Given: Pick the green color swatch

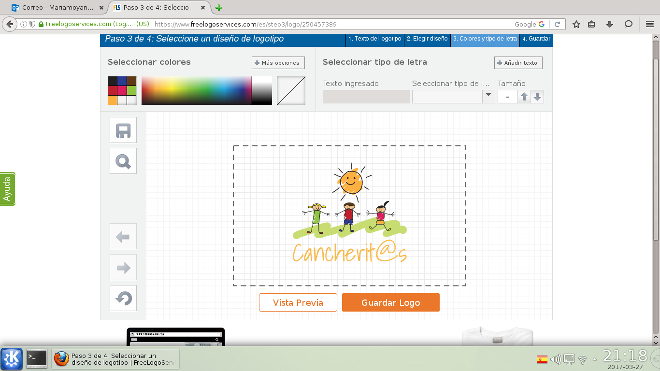Looking at the screenshot, I should 132,90.
